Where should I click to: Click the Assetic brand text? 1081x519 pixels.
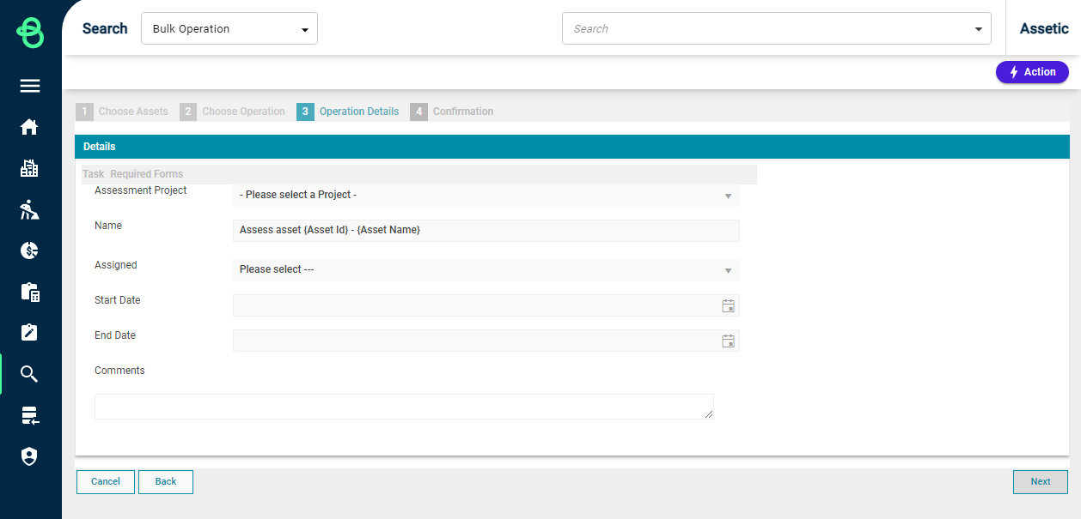1044,28
